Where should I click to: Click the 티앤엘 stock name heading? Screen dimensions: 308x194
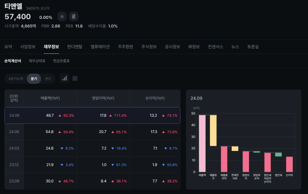coord(14,6)
